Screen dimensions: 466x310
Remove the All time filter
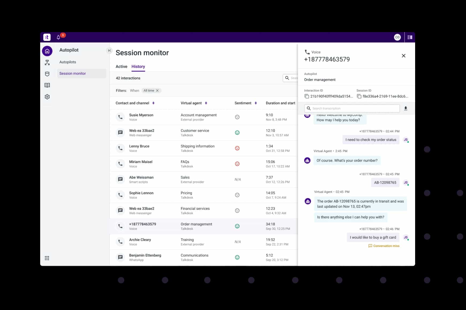tap(157, 91)
